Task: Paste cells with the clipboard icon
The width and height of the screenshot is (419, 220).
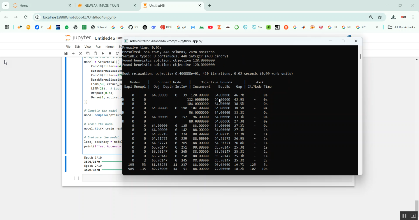Action: [95, 53]
